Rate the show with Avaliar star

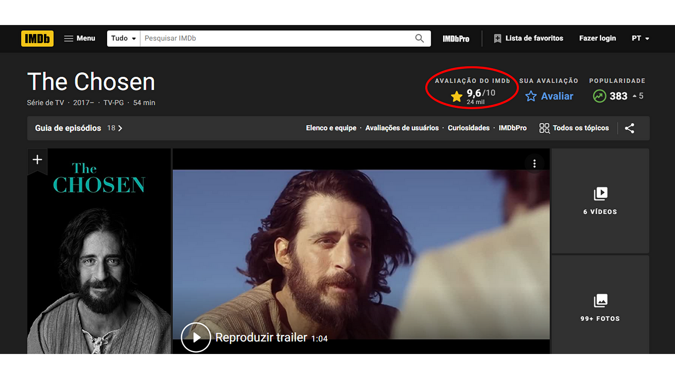[x=549, y=96]
